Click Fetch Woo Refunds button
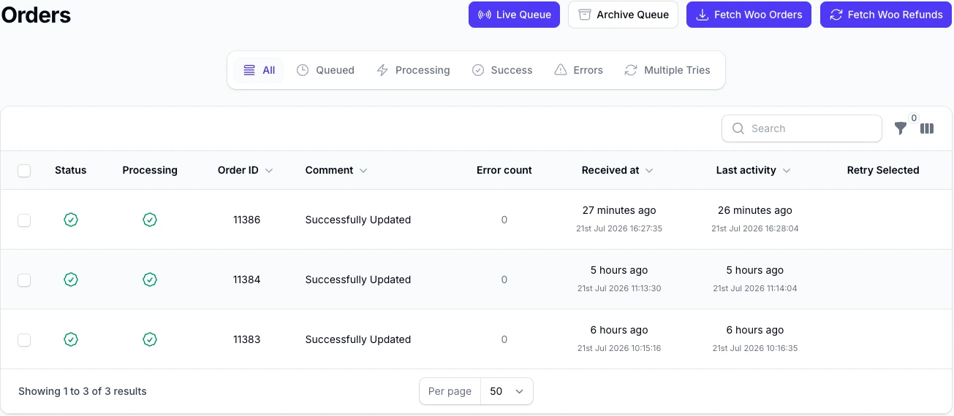954x416 pixels. [x=886, y=15]
